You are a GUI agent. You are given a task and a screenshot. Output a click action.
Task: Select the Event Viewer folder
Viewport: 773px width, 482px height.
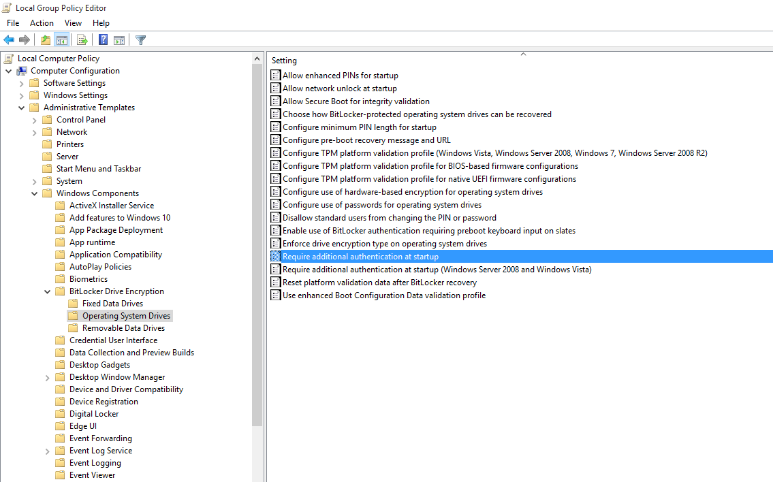93,475
